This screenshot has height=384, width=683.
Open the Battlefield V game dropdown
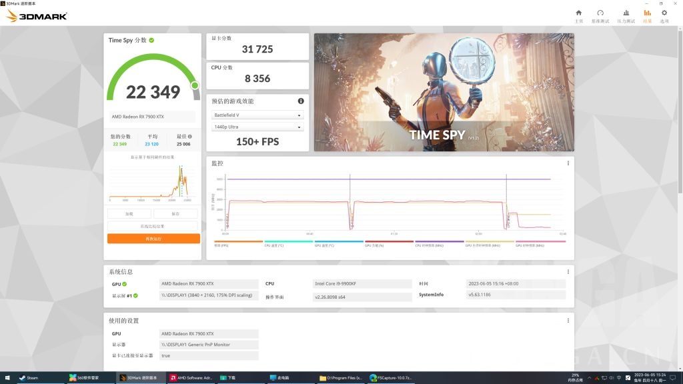pyautogui.click(x=258, y=115)
